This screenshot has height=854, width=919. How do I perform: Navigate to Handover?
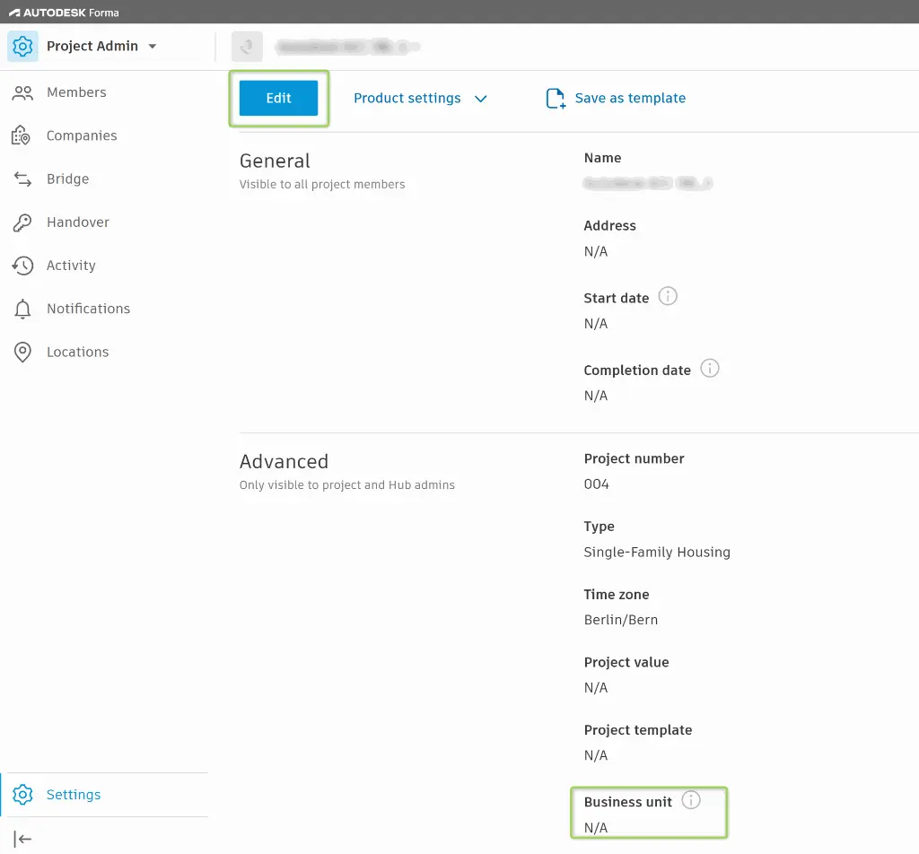click(x=78, y=222)
